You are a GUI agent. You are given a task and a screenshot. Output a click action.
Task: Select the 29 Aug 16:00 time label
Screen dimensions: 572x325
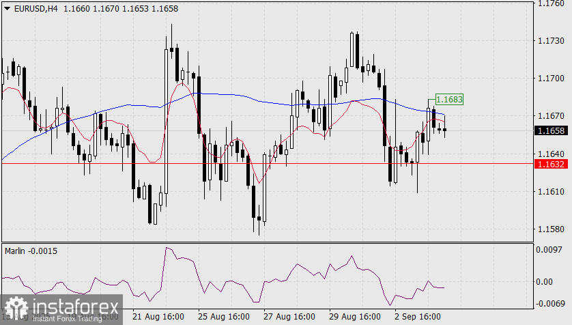[x=354, y=317]
